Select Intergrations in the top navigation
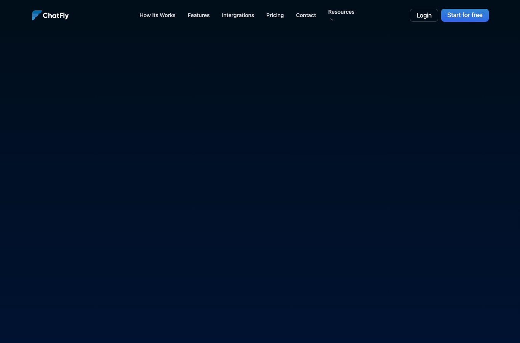The height and width of the screenshot is (343, 520). coord(238,15)
